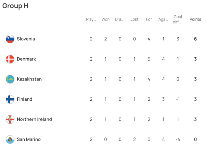Select the Finland team name

[x=25, y=99]
